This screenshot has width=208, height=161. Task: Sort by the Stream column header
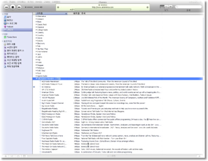click(52, 13)
